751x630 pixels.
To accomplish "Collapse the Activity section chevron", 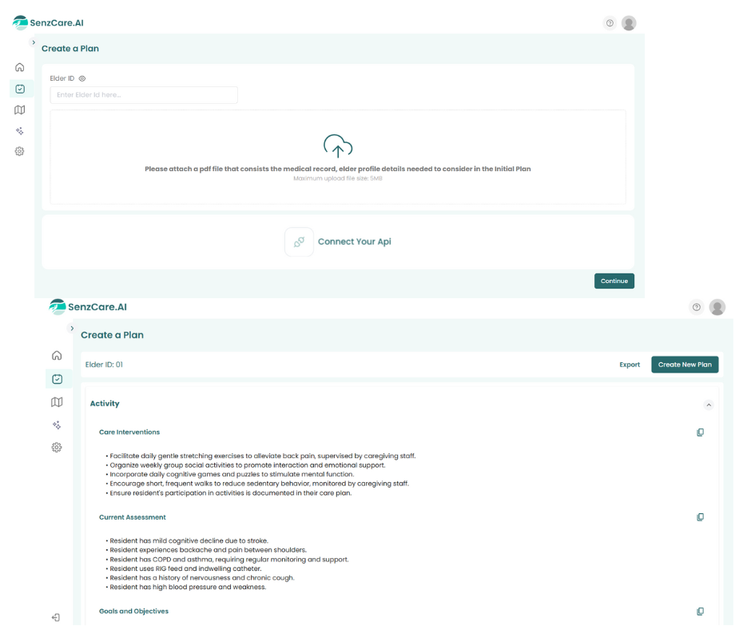I will coord(708,405).
